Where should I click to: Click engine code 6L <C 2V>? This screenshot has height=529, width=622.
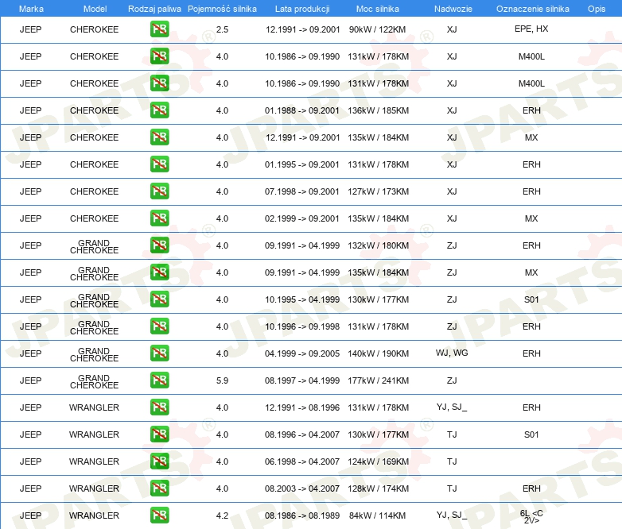click(x=531, y=517)
